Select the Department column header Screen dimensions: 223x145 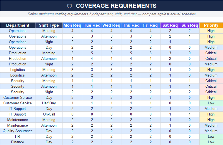[x=18, y=25]
